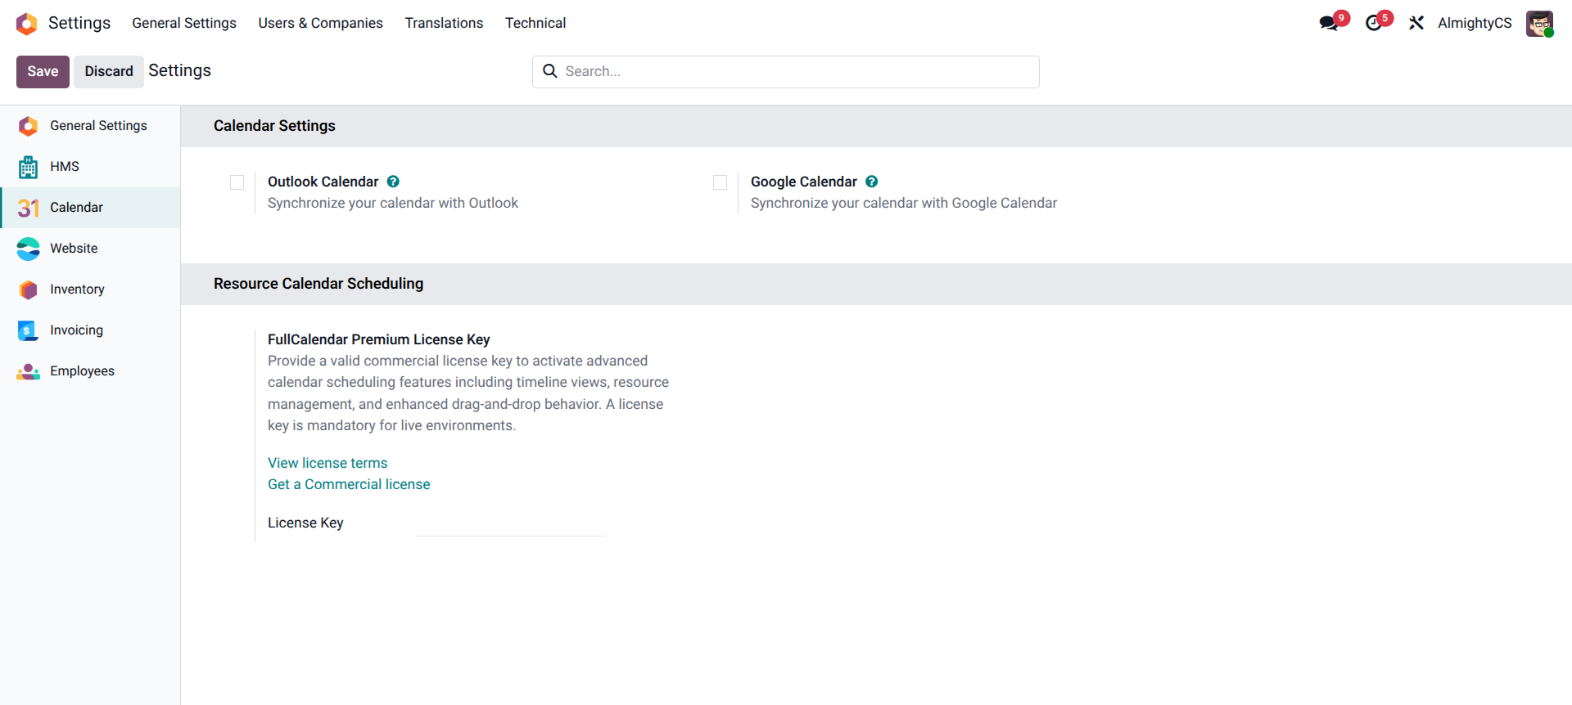
Task: Open the messages chat icon
Action: coord(1329,23)
